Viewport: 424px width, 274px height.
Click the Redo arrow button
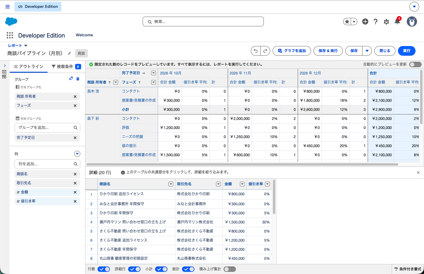(x=265, y=51)
